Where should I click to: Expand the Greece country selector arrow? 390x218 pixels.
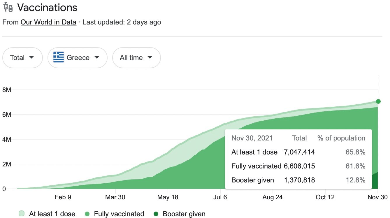pyautogui.click(x=96, y=57)
